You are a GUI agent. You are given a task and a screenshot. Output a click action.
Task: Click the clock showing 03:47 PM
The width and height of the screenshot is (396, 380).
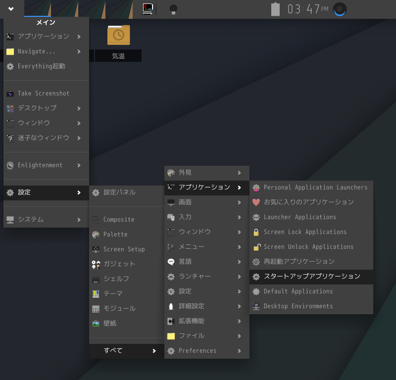tap(307, 9)
